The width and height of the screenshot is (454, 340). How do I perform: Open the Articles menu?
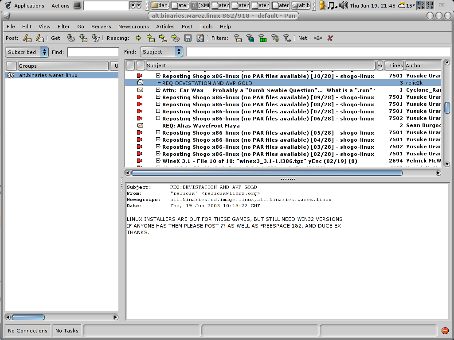tap(165, 27)
